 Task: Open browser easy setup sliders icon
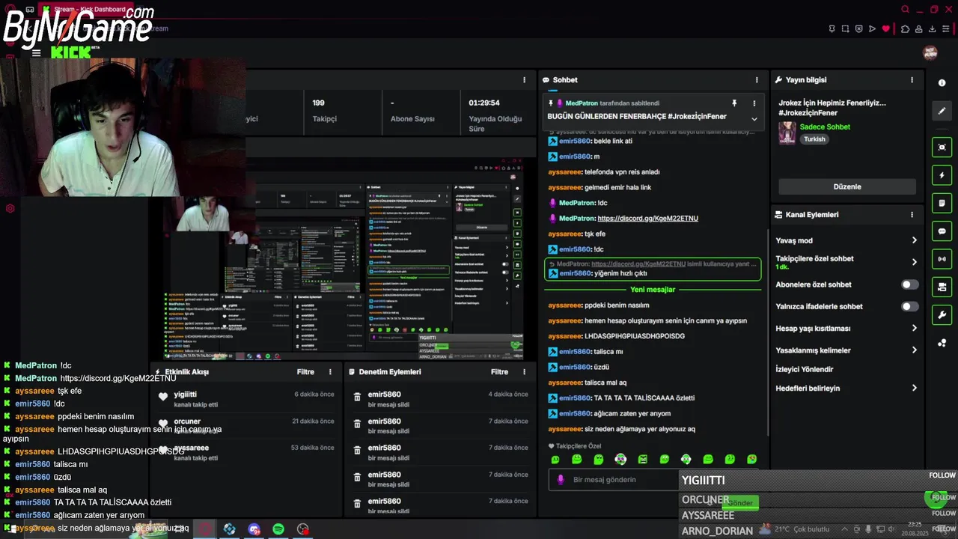pos(947,28)
